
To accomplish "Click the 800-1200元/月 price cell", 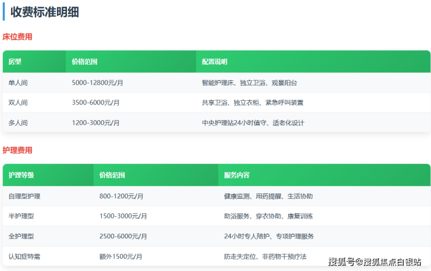I will 121,196.
